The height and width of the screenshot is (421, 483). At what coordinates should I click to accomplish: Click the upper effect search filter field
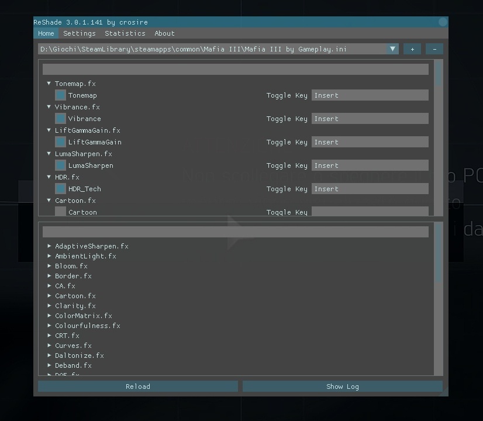pos(235,70)
